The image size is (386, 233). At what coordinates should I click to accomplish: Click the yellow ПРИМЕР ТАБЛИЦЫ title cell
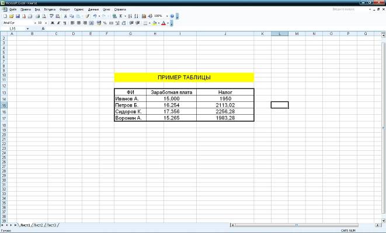(x=184, y=77)
